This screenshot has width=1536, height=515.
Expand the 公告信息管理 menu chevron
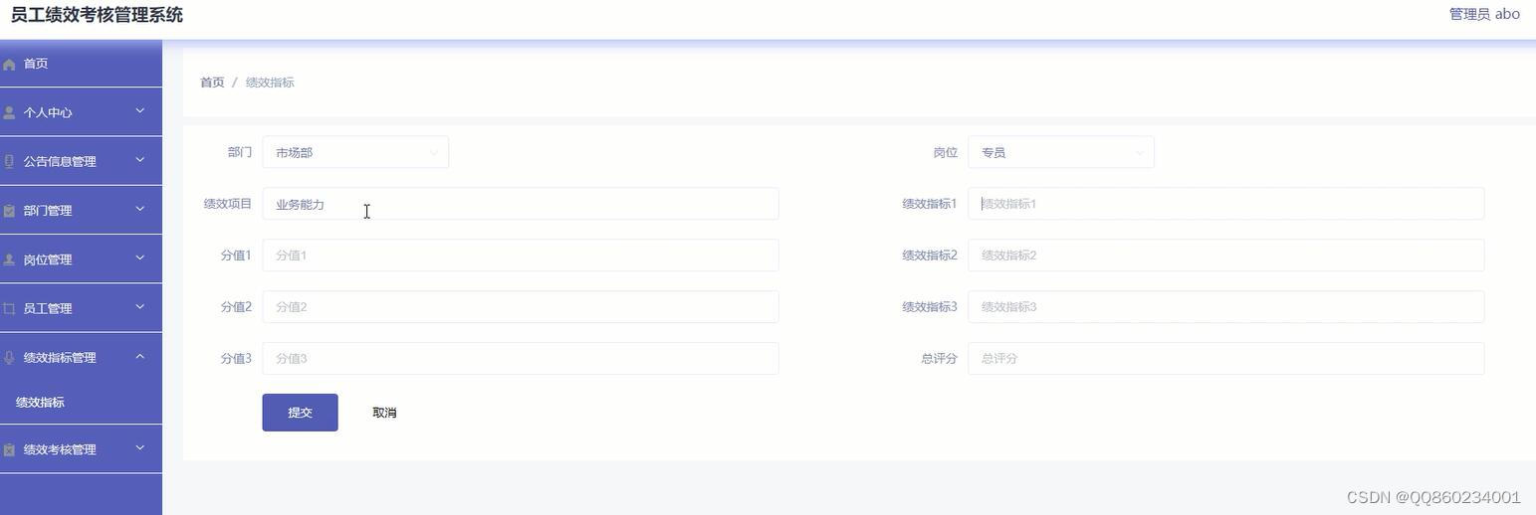pyautogui.click(x=140, y=160)
